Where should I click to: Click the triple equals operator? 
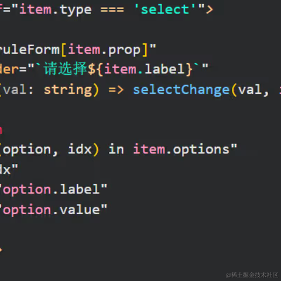[112, 9]
